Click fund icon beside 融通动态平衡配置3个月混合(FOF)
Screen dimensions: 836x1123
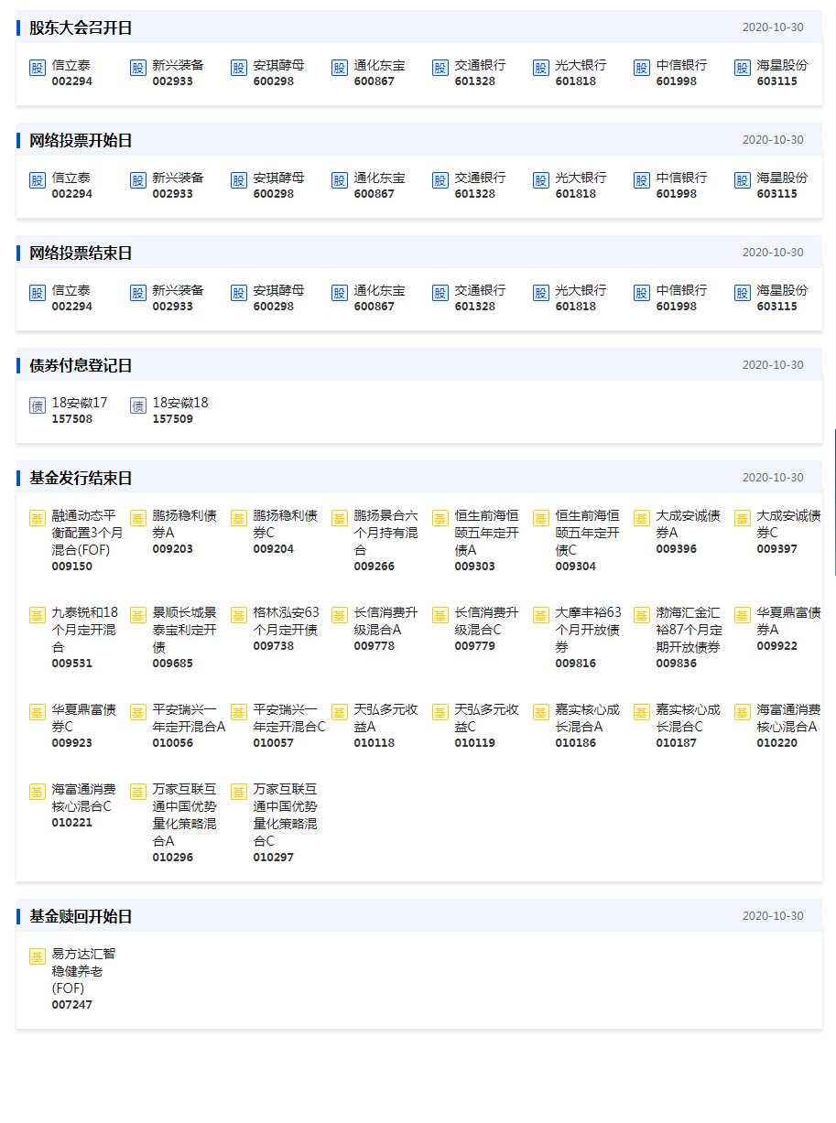(x=38, y=518)
